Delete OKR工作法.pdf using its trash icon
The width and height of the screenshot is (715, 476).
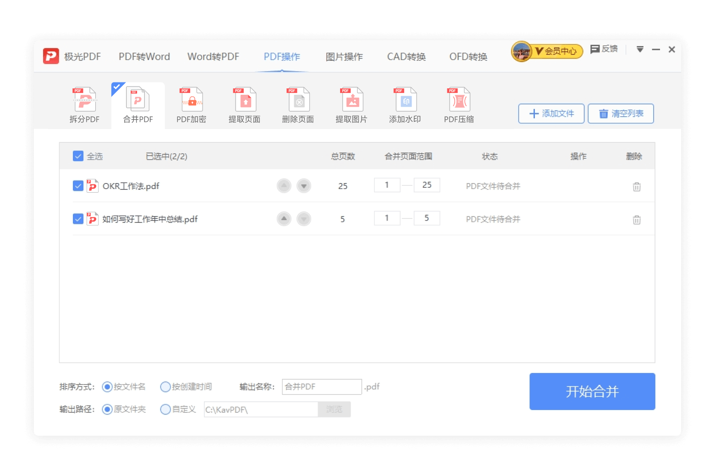[x=637, y=187]
